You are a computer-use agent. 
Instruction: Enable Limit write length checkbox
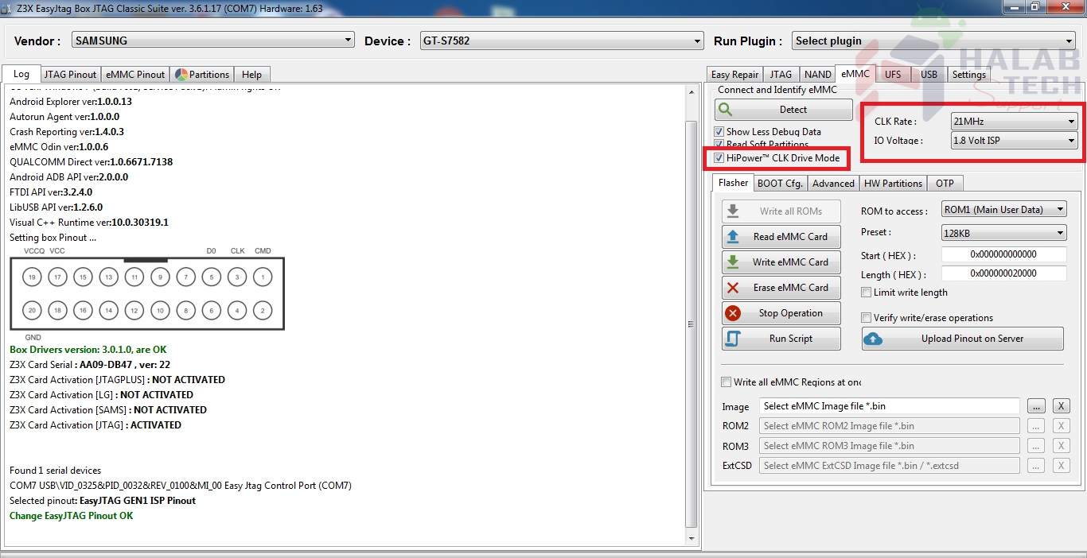[x=867, y=293]
